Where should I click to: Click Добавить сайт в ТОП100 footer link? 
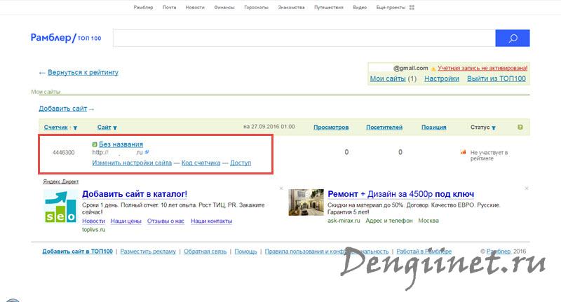tap(78, 252)
